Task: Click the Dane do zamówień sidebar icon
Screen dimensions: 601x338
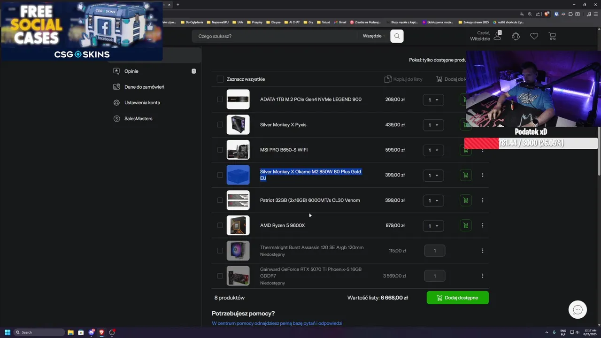Action: pyautogui.click(x=116, y=87)
